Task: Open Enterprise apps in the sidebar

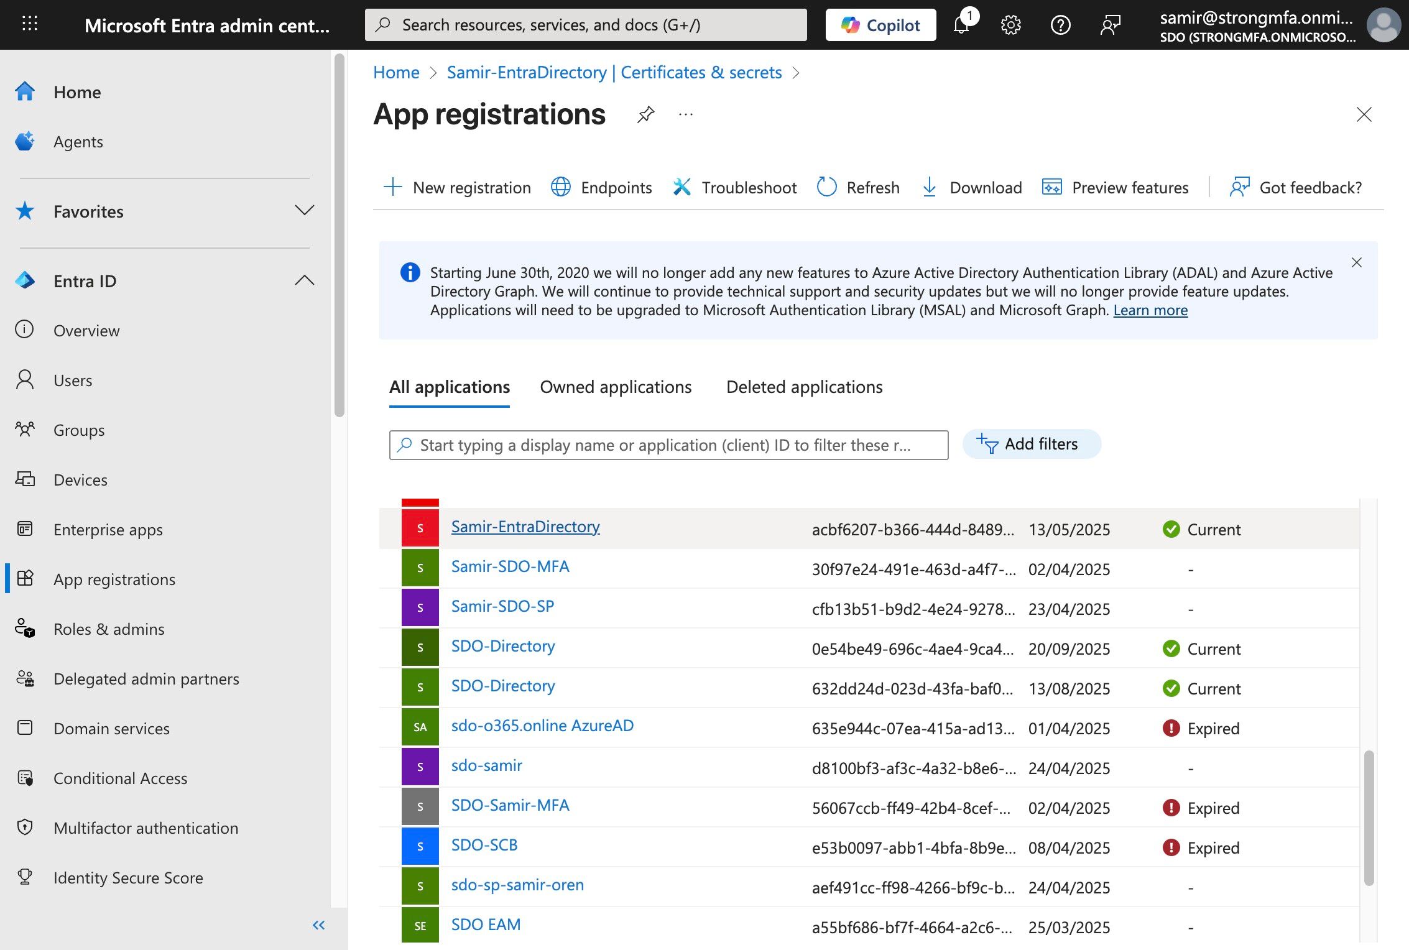Action: [108, 529]
